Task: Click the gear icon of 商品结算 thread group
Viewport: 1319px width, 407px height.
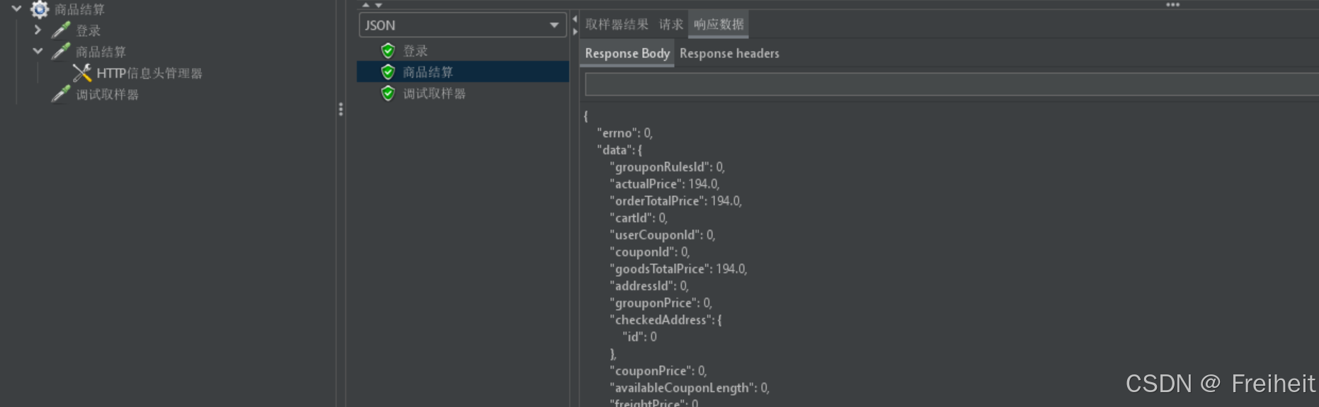Action: [40, 9]
